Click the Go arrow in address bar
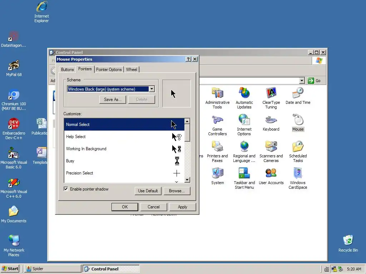The width and height of the screenshot is (366, 274). tap(311, 81)
